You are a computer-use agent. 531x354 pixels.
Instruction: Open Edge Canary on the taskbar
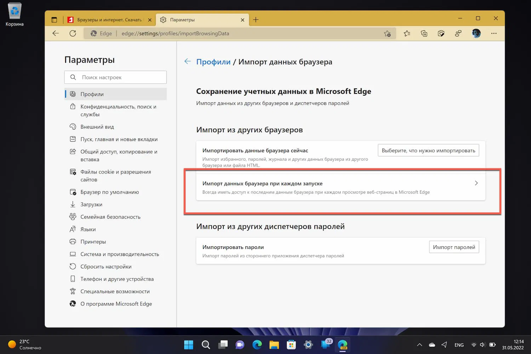tap(343, 344)
